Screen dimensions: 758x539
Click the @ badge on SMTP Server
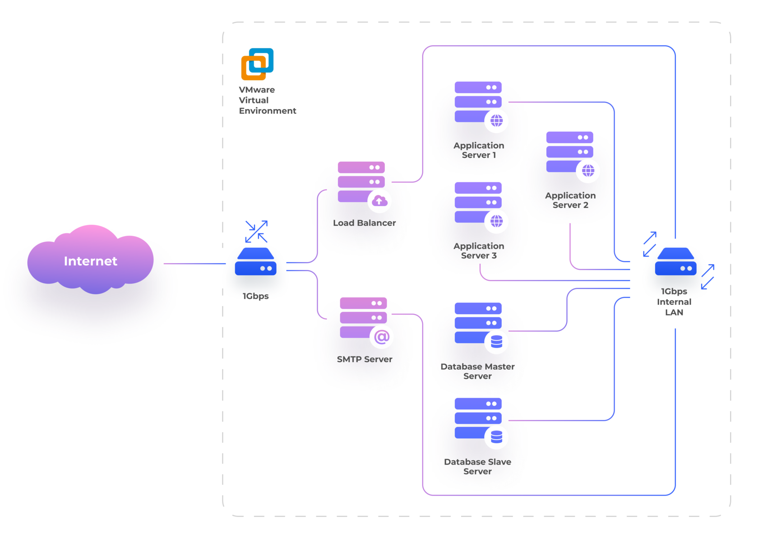[381, 337]
